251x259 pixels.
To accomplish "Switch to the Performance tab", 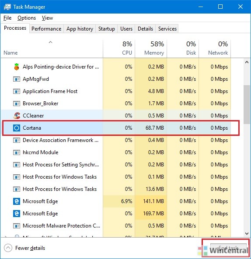I will click(x=46, y=29).
